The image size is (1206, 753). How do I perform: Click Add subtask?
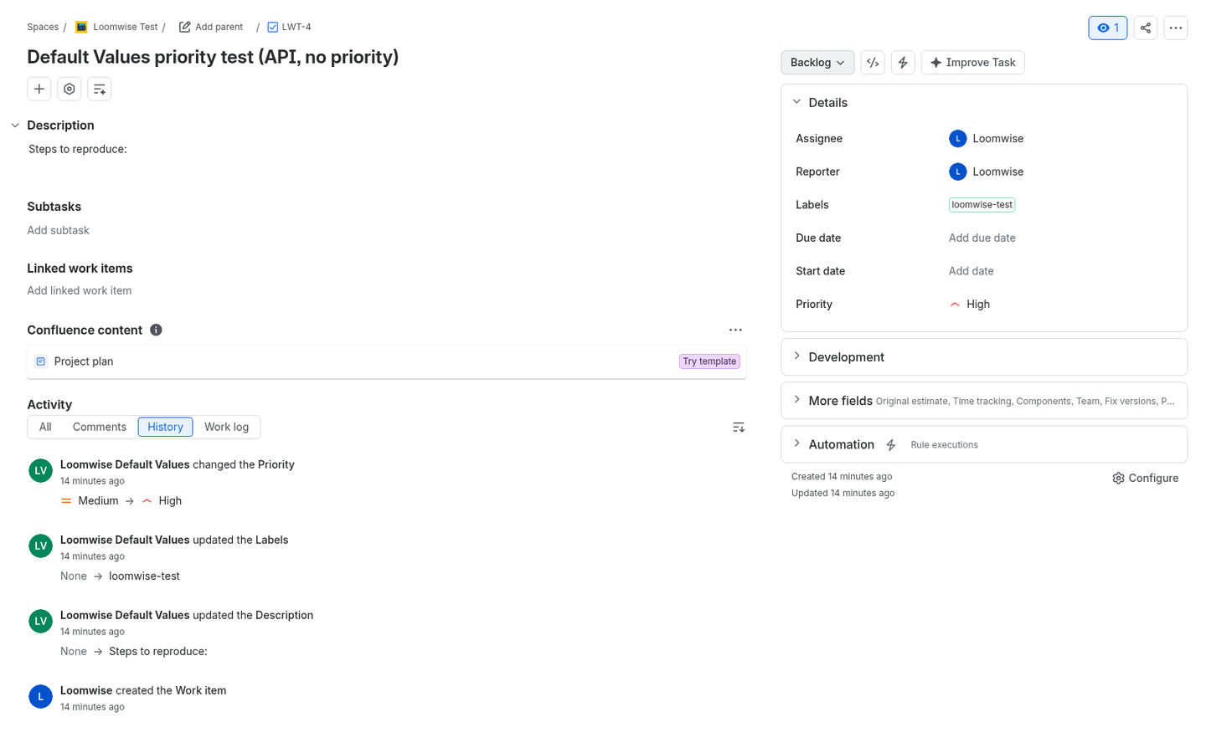point(58,230)
